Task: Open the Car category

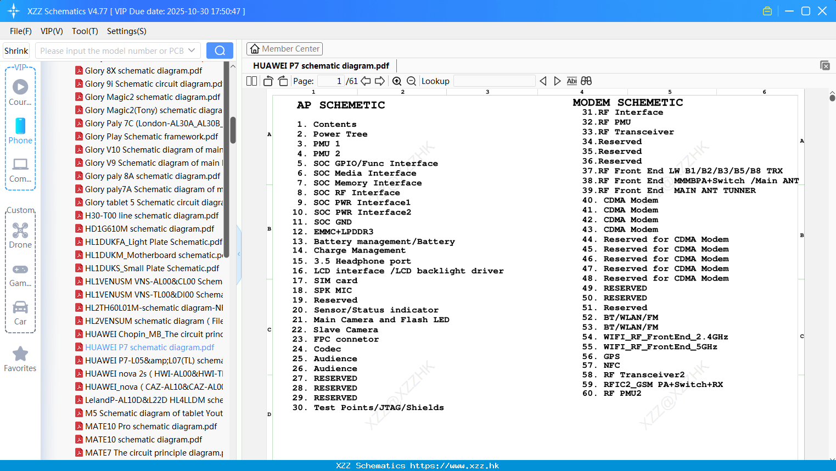Action: pos(20,313)
